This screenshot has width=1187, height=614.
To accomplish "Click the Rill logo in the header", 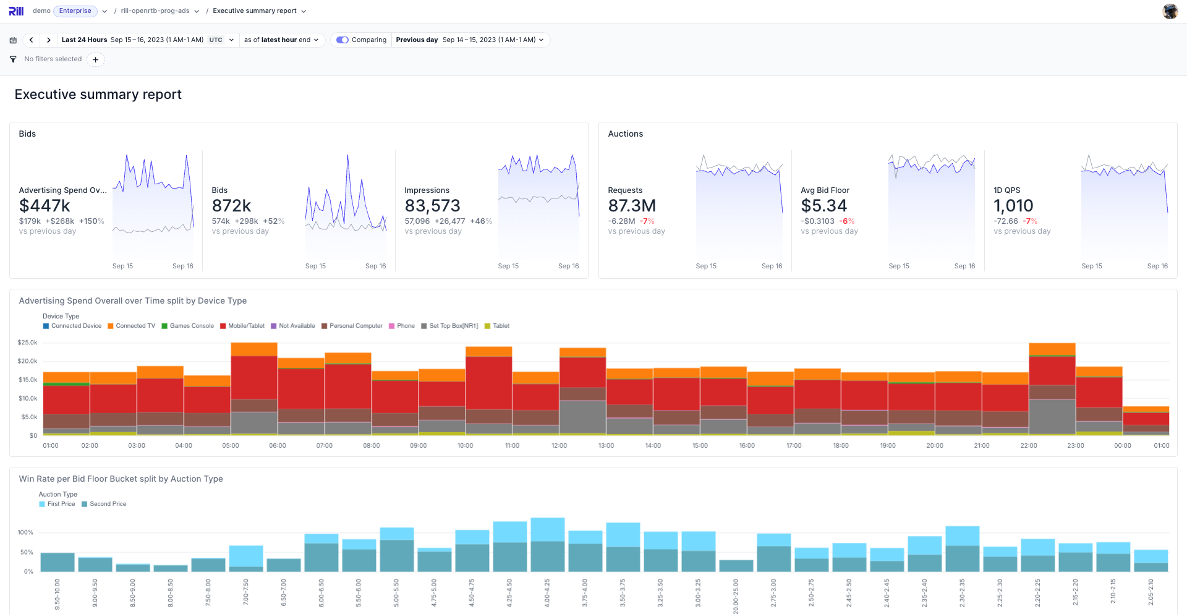I will 15,11.
